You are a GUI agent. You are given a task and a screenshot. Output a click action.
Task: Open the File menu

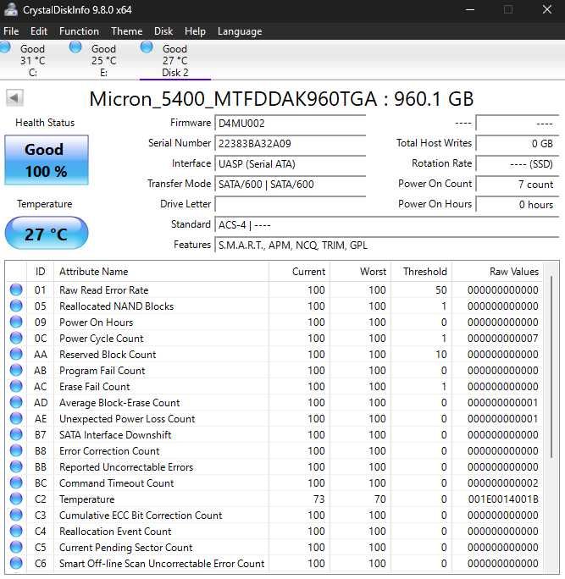11,31
